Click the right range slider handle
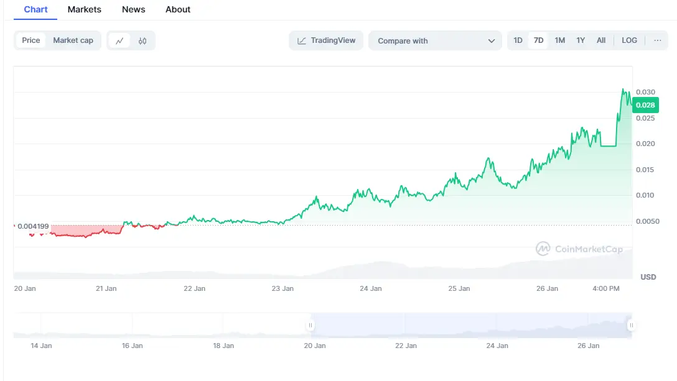This screenshot has height=381, width=677. pos(631,325)
